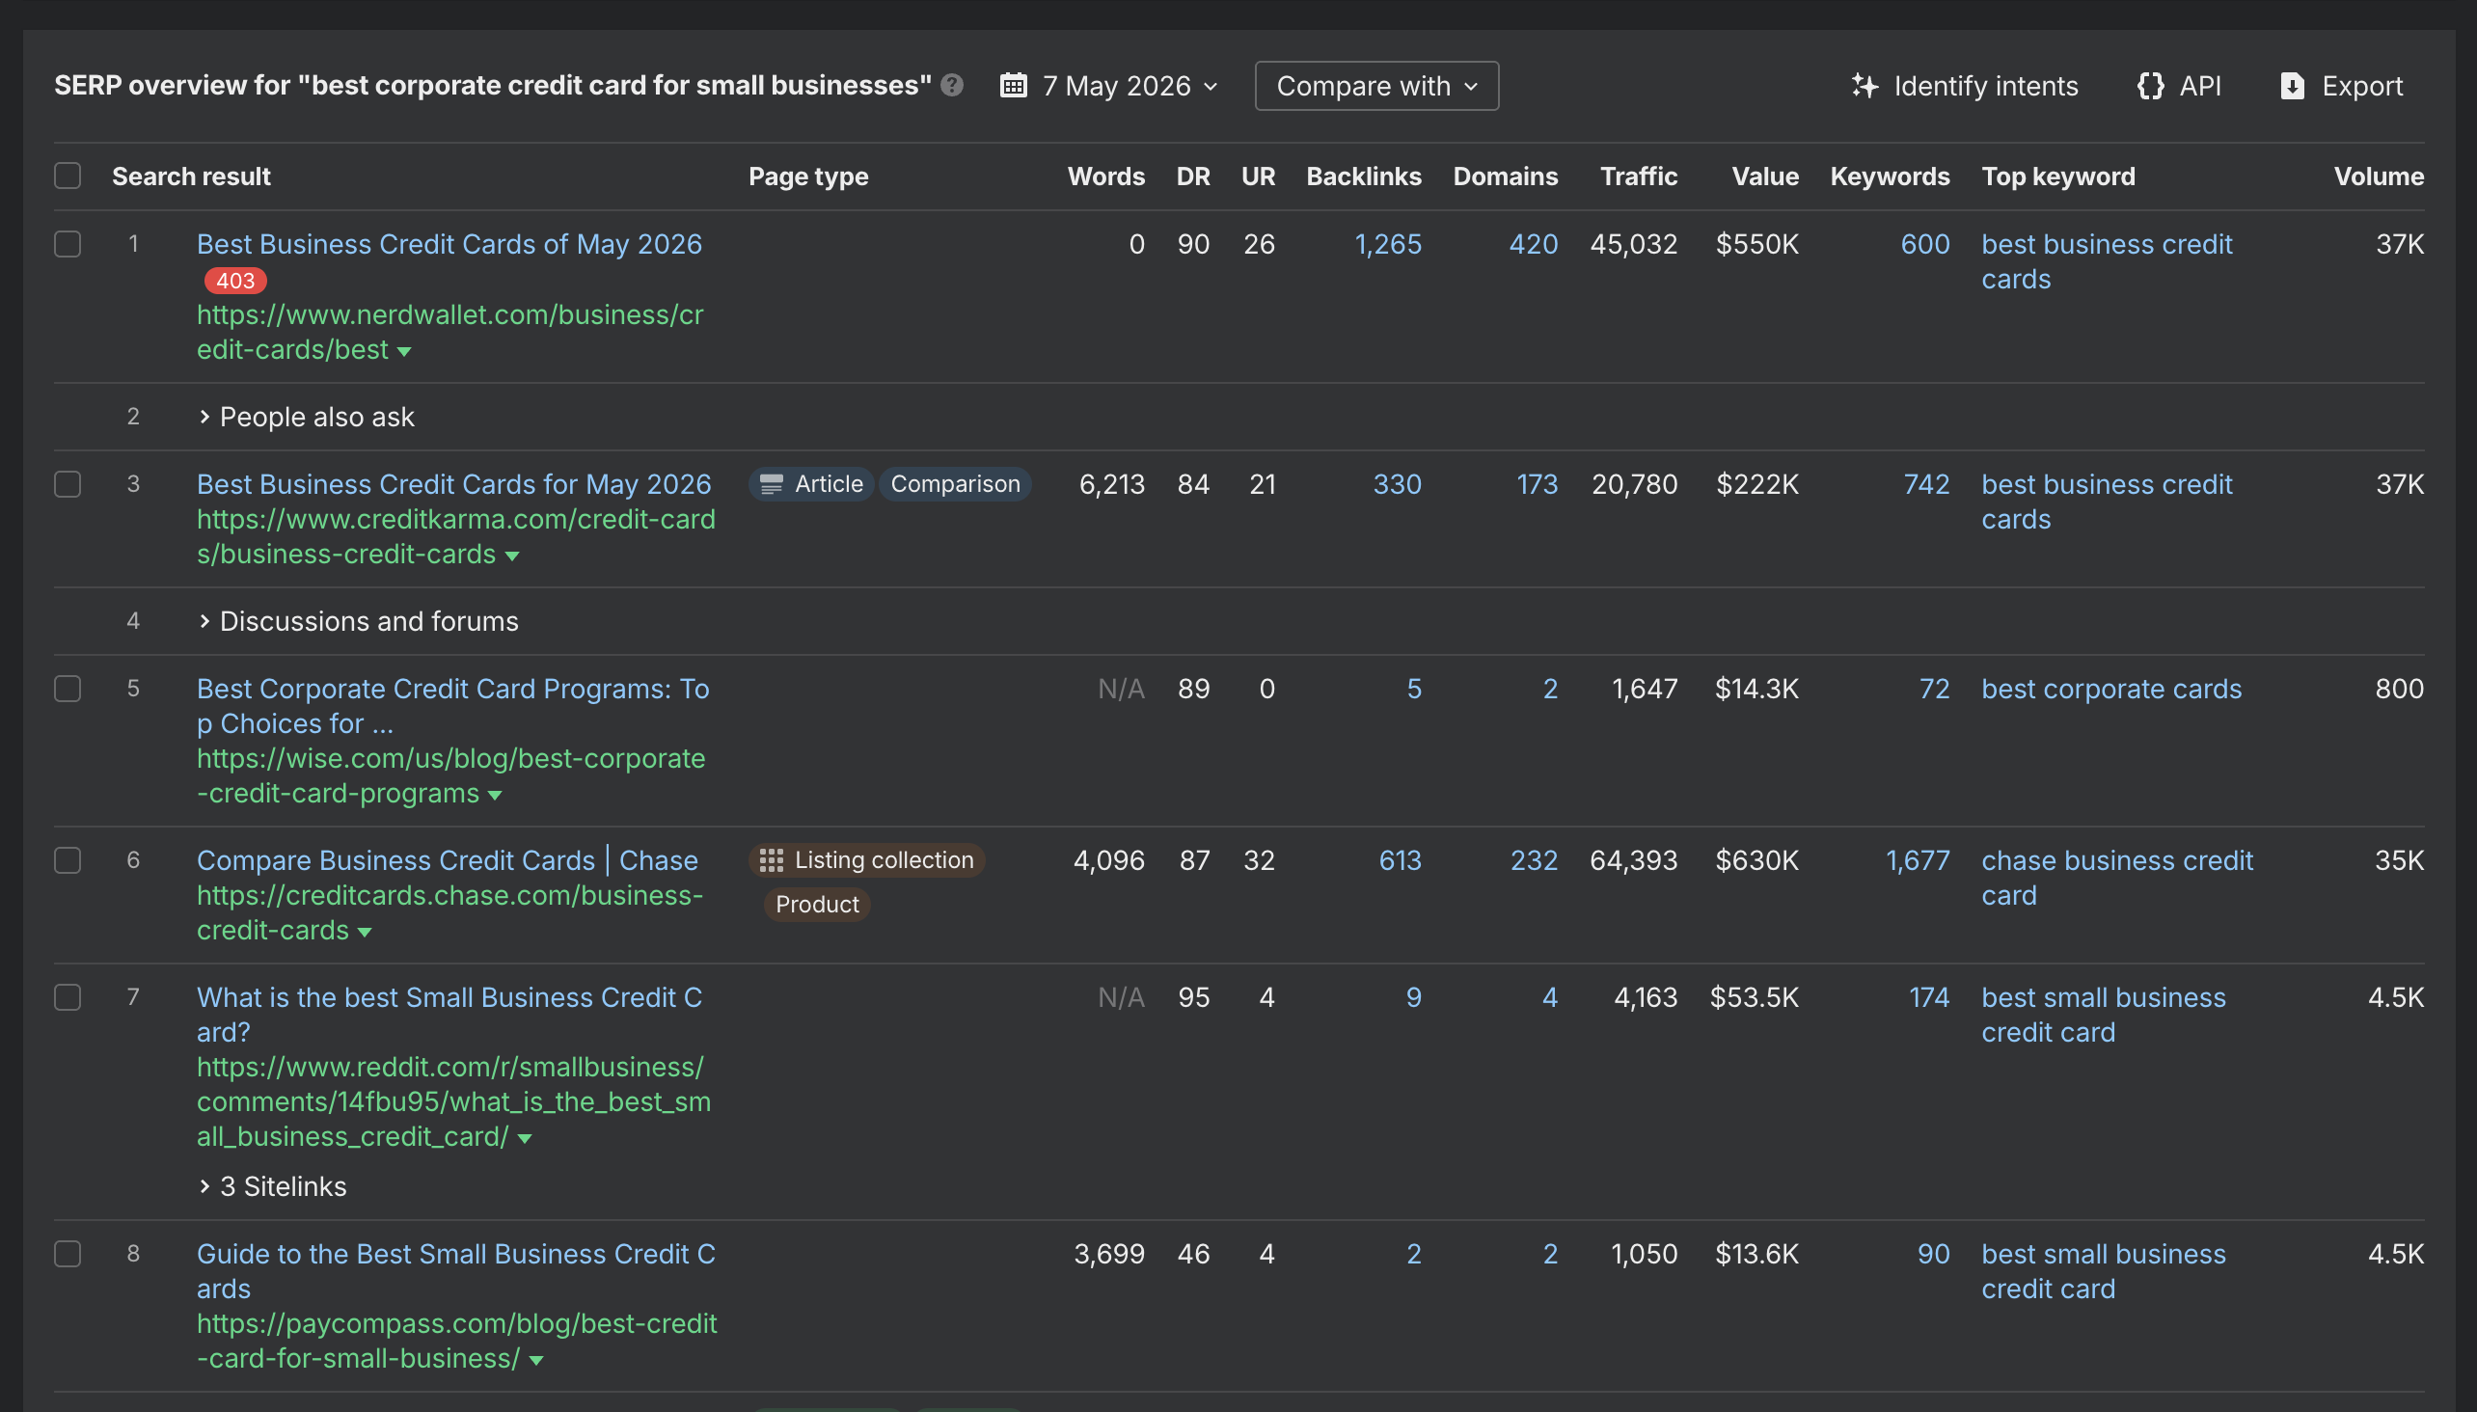This screenshot has width=2477, height=1412.
Task: Click keywords value 742 for Credit Karma
Action: tap(1926, 484)
